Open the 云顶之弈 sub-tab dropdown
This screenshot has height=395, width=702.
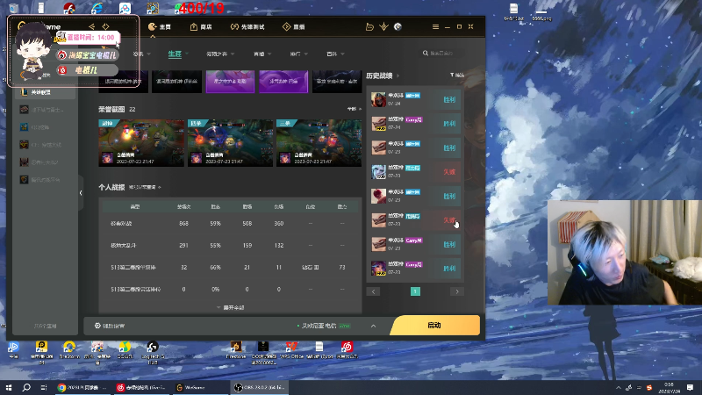coord(220,54)
